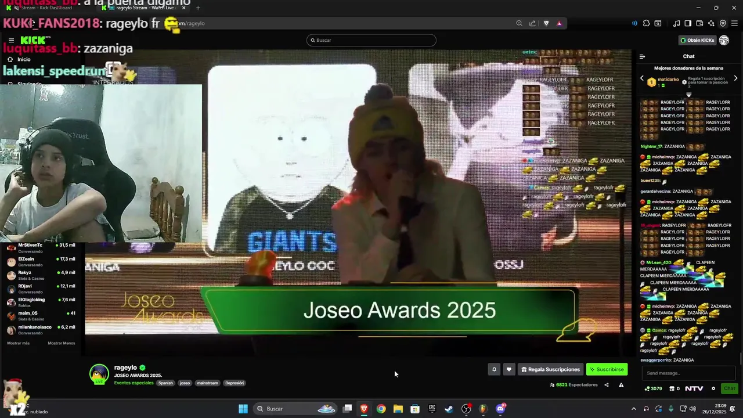Click the taskbar Buscar search box
The height and width of the screenshot is (418, 743).
coord(295,409)
